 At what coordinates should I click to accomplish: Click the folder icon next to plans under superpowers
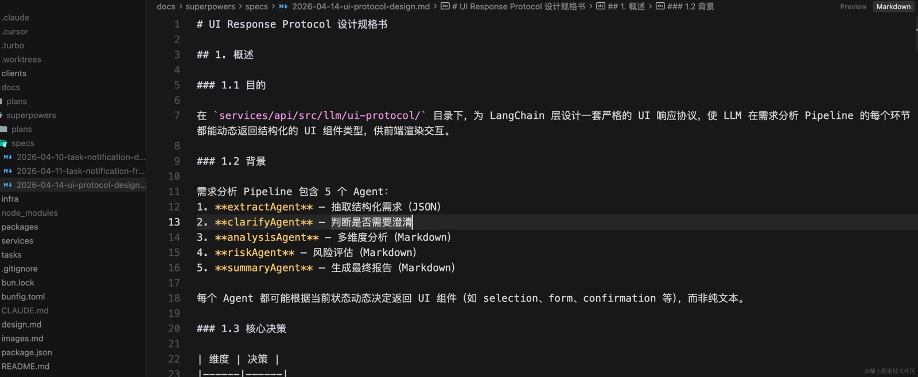click(3, 129)
